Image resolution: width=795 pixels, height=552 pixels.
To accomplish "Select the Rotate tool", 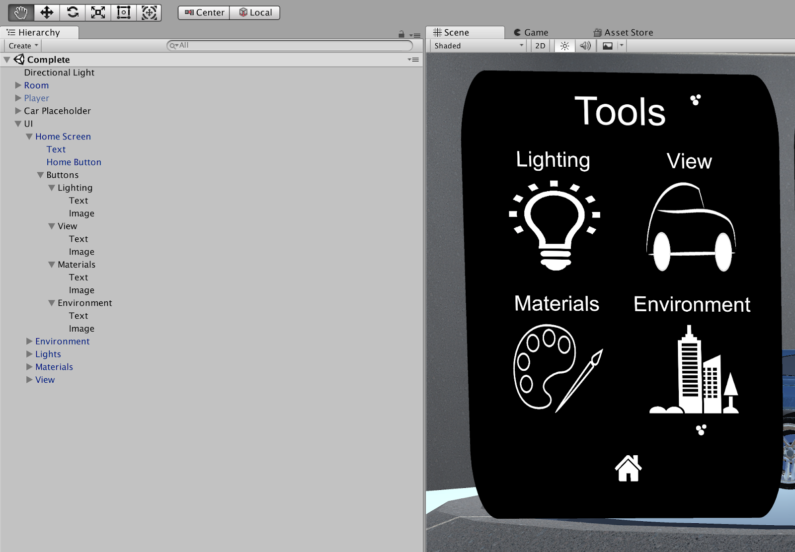I will click(73, 12).
